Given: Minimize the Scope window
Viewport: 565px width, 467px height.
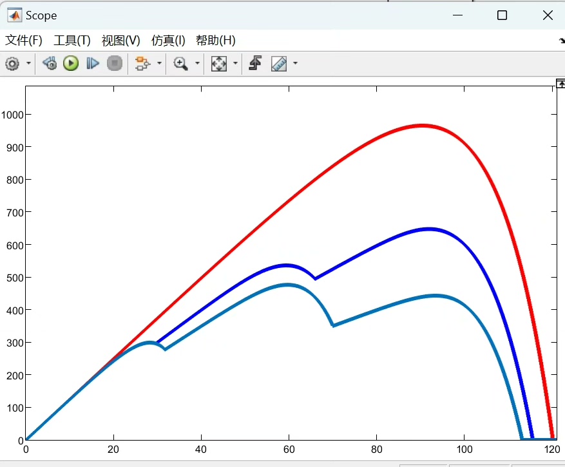Looking at the screenshot, I should pos(457,15).
